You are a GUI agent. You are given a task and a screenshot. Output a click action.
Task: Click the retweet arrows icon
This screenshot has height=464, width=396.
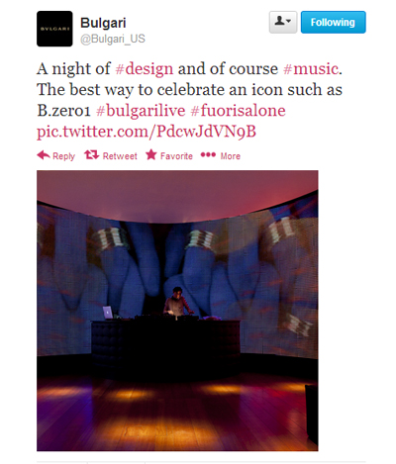coord(91,154)
